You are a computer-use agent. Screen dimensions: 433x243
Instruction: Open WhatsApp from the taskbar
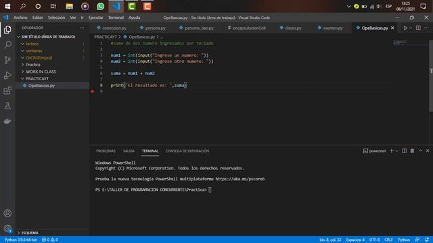[101, 6]
